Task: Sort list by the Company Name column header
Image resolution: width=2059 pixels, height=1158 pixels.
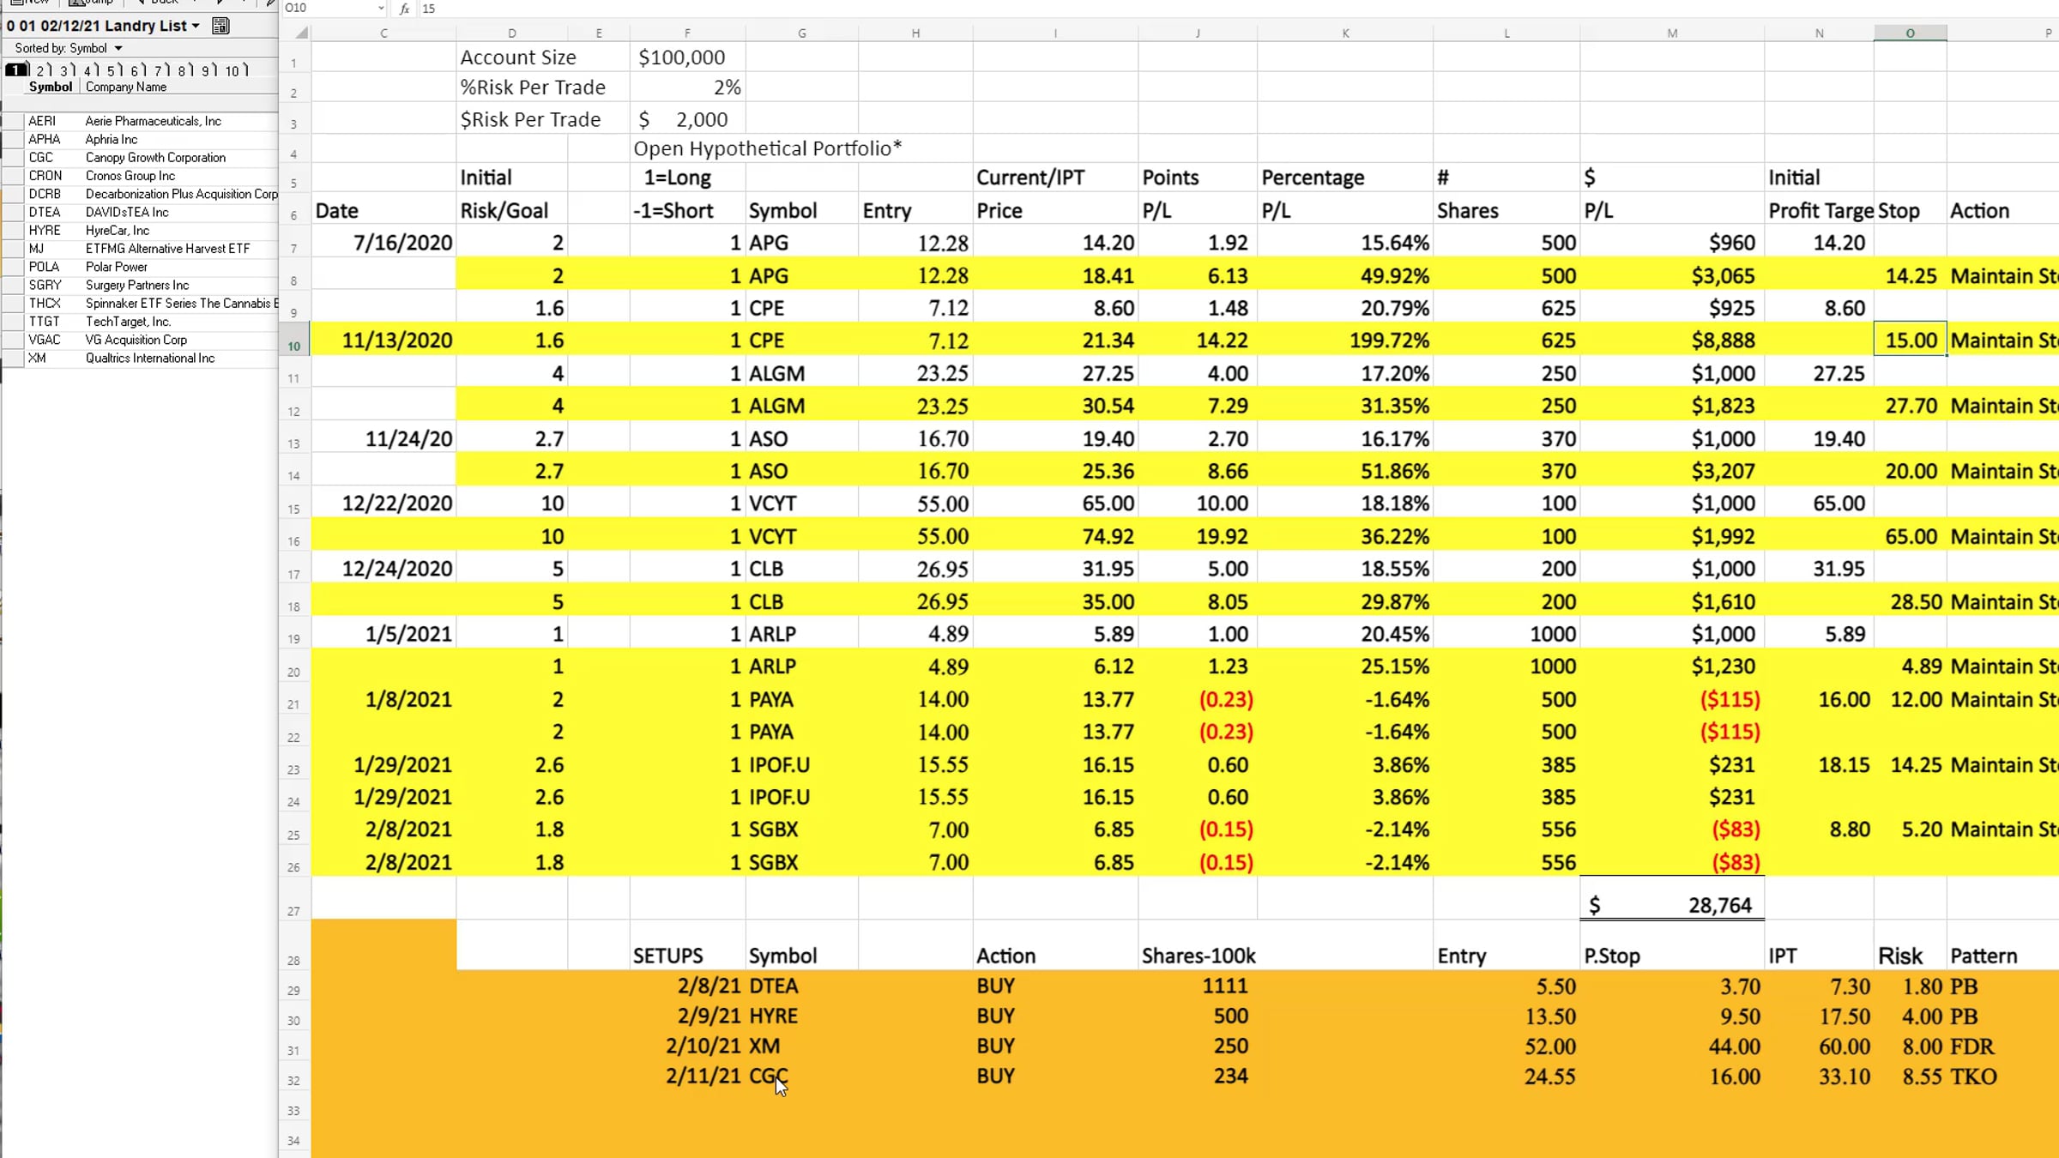Action: click(126, 87)
